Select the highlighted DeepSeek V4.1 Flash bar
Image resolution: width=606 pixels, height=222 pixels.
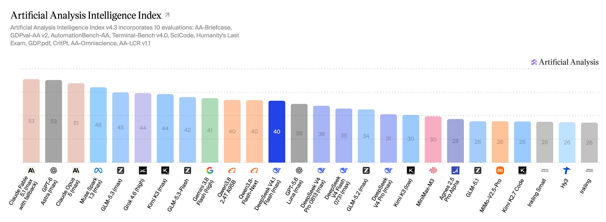(277, 132)
